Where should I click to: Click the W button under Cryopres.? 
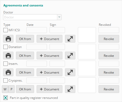[x=5, y=89]
